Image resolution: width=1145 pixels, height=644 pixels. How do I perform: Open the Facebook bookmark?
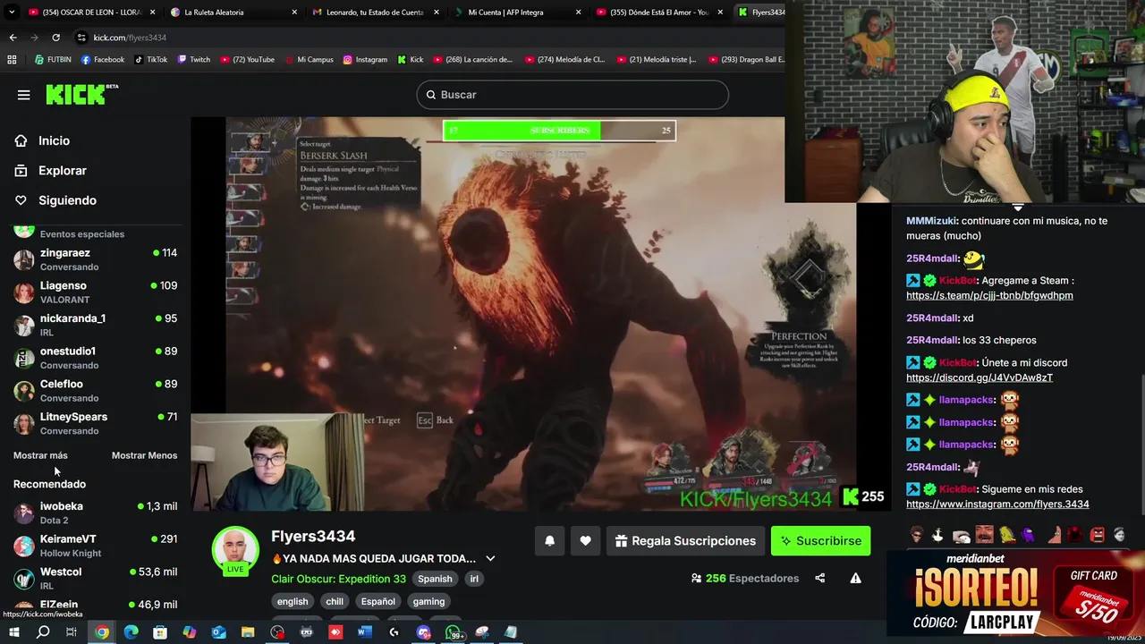[x=102, y=60]
